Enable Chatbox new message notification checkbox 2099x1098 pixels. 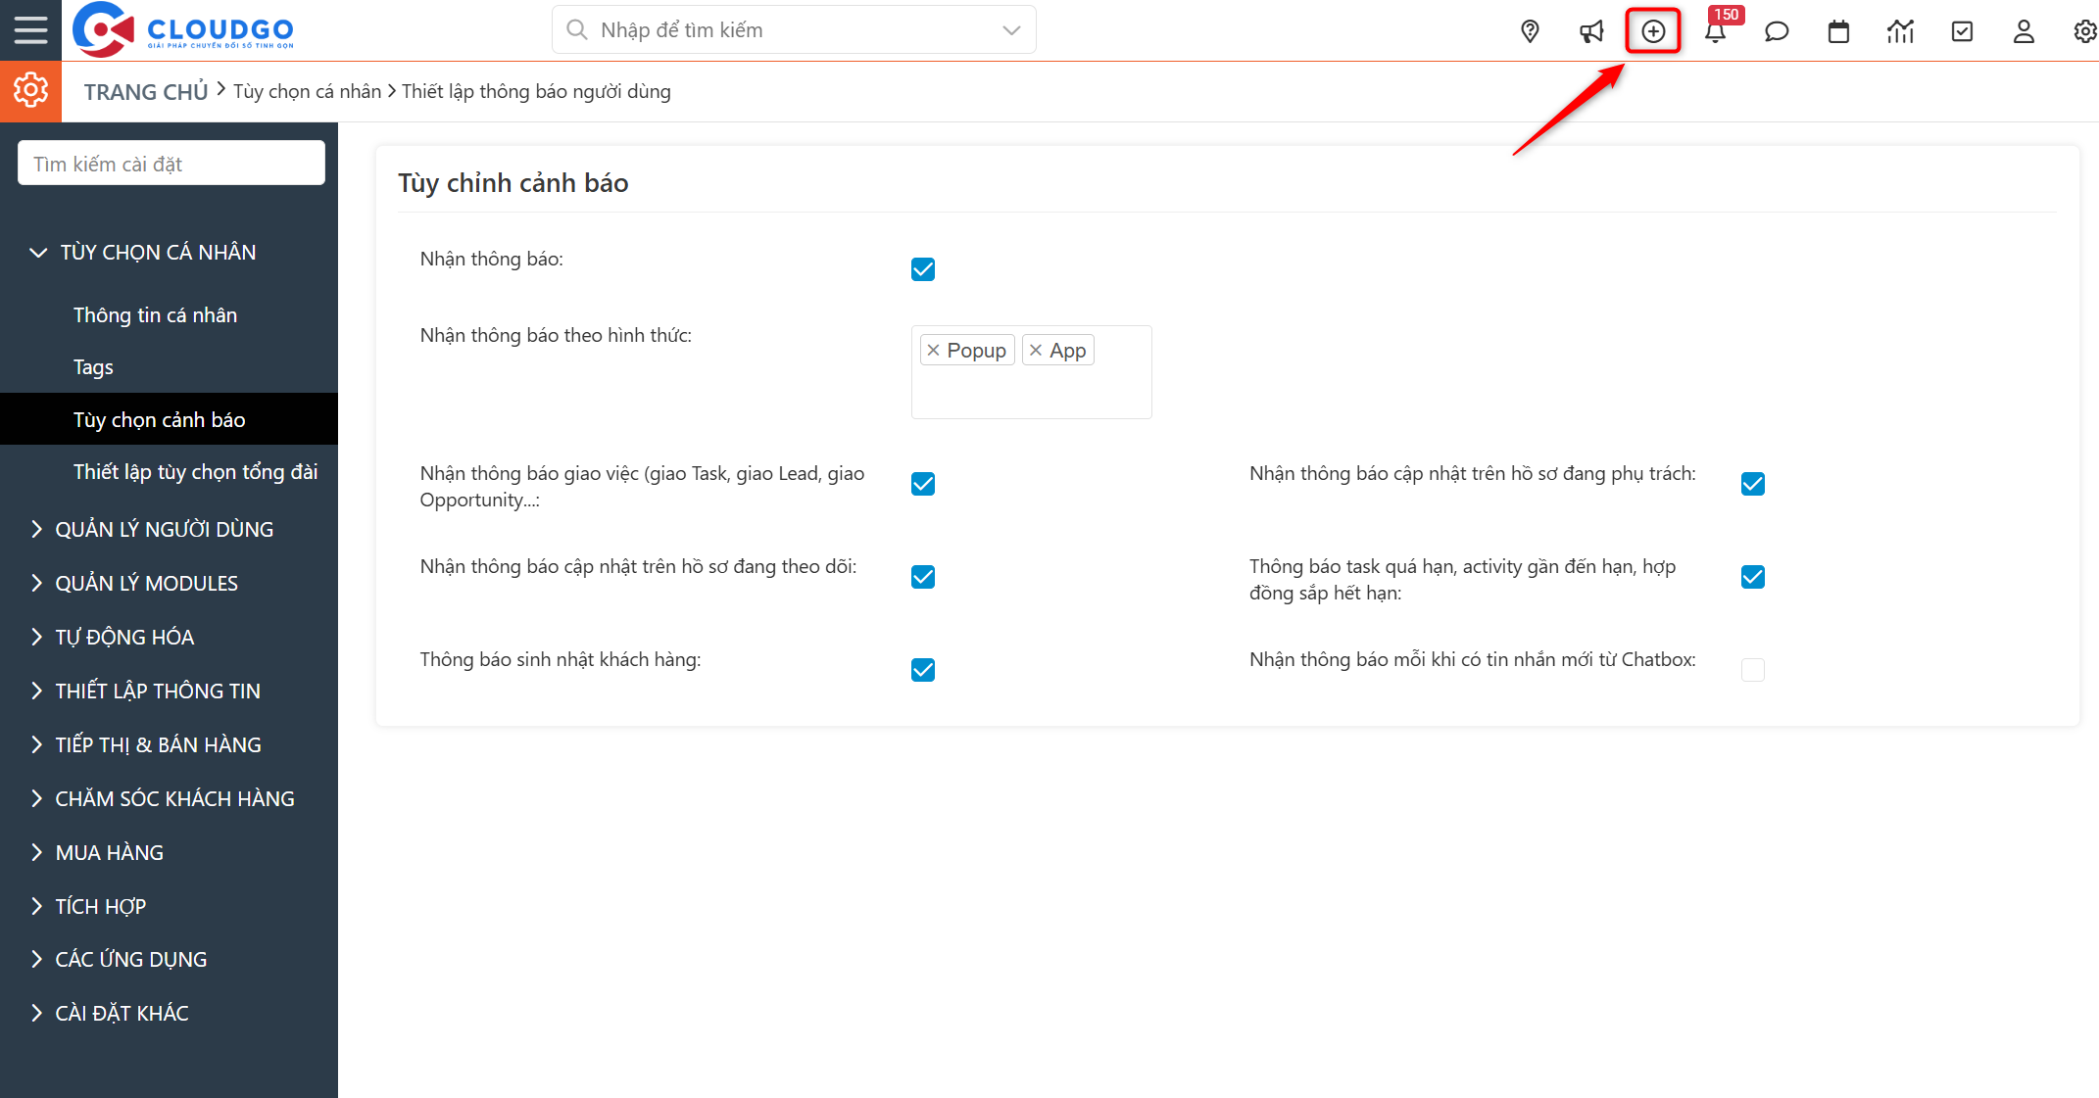click(x=1753, y=670)
